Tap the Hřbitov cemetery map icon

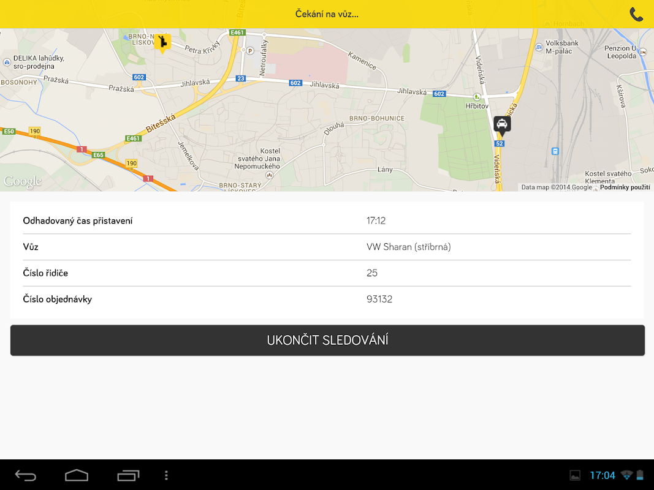[x=477, y=97]
